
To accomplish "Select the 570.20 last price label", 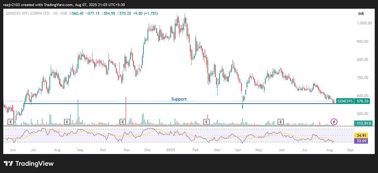I will (x=362, y=101).
